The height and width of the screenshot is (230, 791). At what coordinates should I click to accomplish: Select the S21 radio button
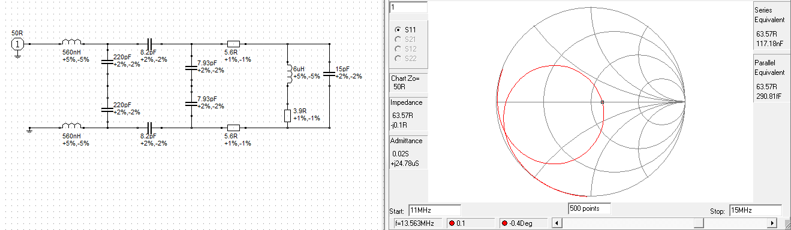point(398,39)
